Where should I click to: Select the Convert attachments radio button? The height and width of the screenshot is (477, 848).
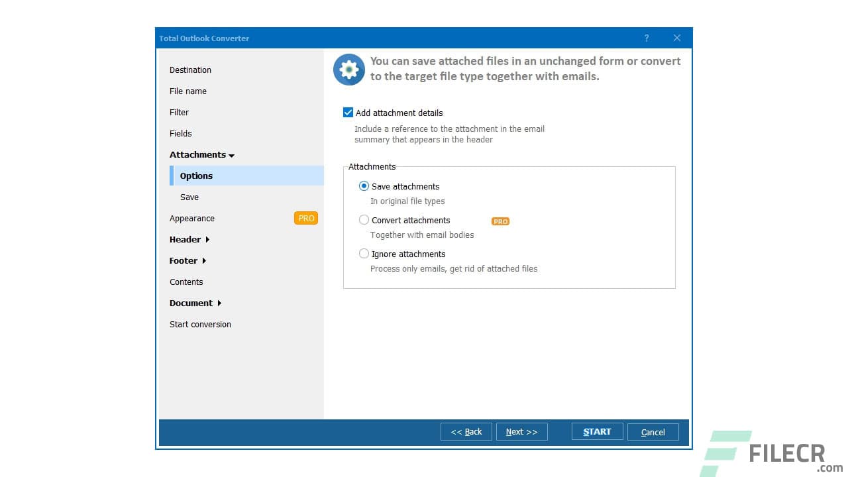[x=364, y=219]
